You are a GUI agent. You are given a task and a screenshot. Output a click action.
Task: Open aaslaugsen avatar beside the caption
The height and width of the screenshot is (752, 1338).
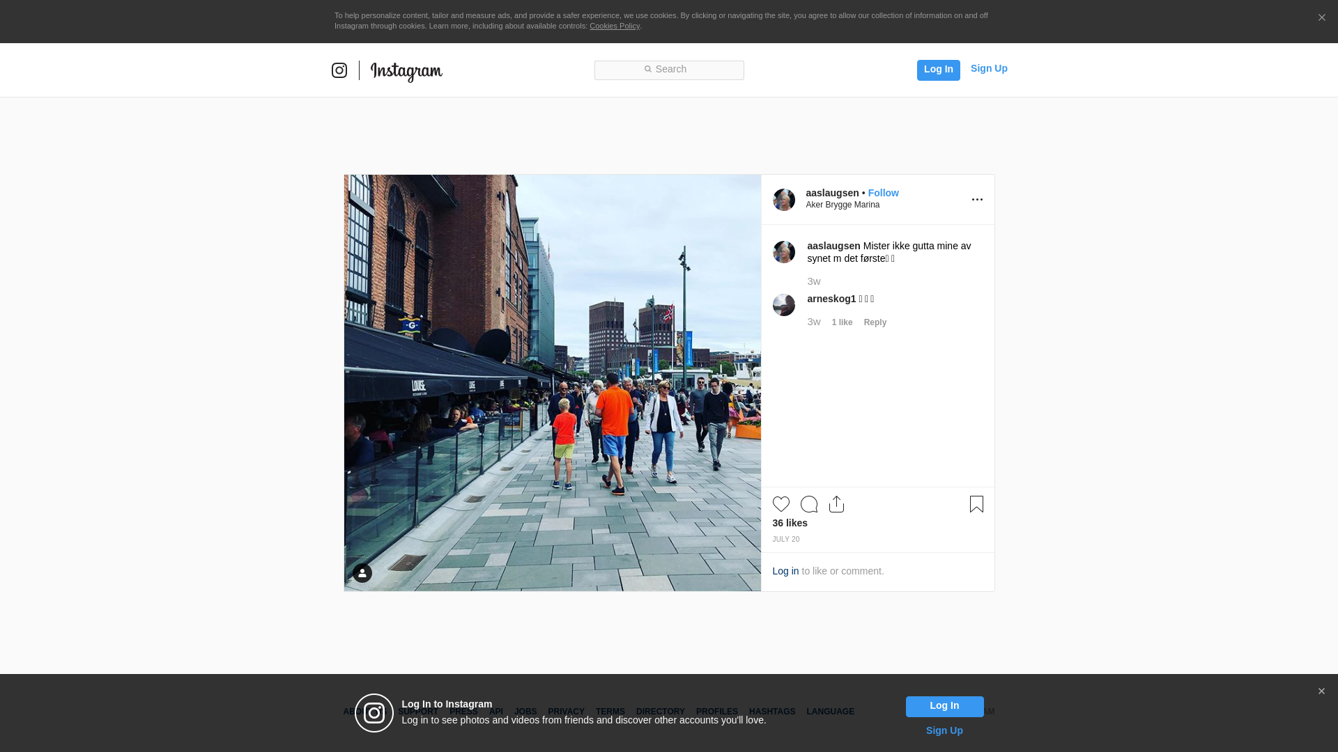(x=784, y=252)
